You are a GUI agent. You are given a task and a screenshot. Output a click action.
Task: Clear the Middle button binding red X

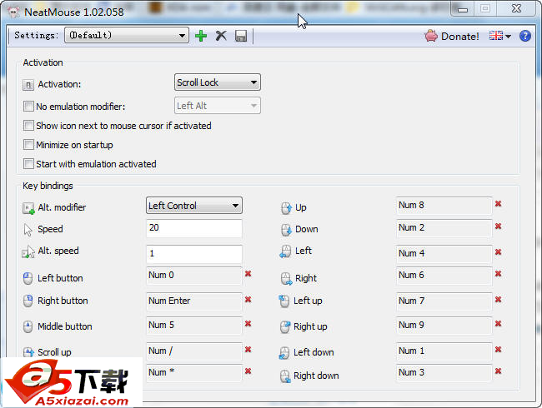(248, 324)
